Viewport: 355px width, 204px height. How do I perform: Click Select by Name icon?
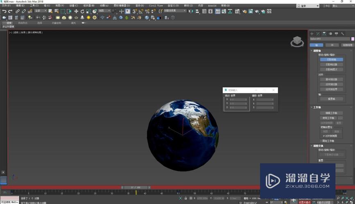click(x=57, y=11)
